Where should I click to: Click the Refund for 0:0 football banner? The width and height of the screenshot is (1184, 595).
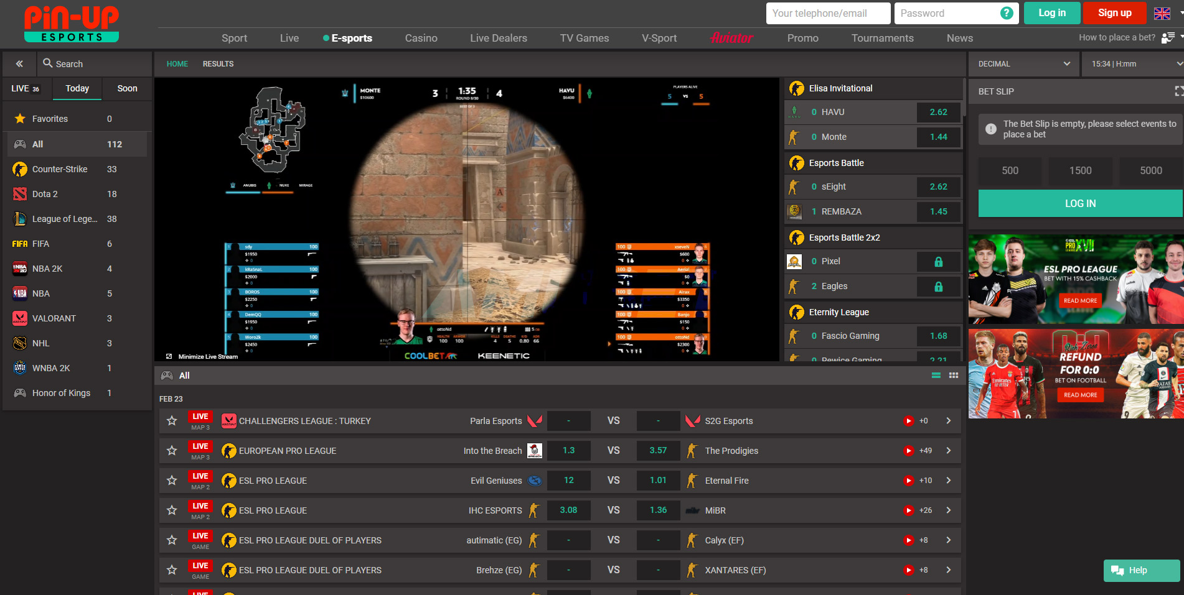click(x=1076, y=374)
